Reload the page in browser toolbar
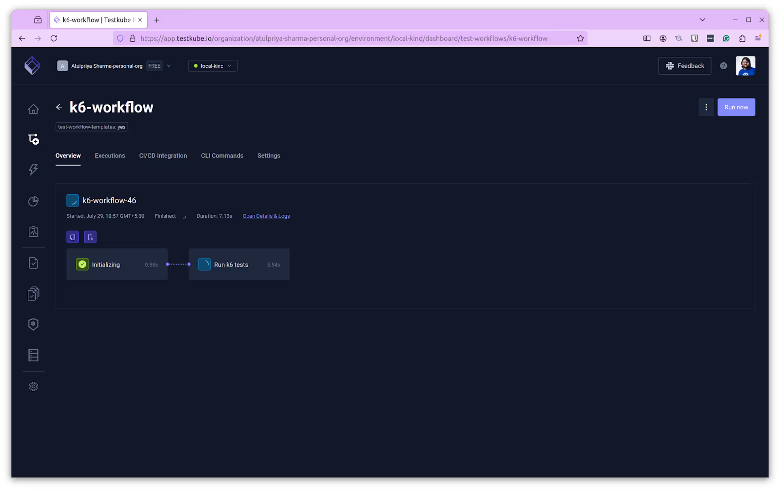The width and height of the screenshot is (780, 490). pos(54,38)
